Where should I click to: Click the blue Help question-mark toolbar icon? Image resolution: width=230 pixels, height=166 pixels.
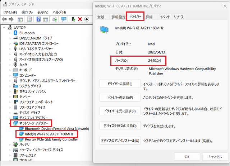(x=38, y=19)
